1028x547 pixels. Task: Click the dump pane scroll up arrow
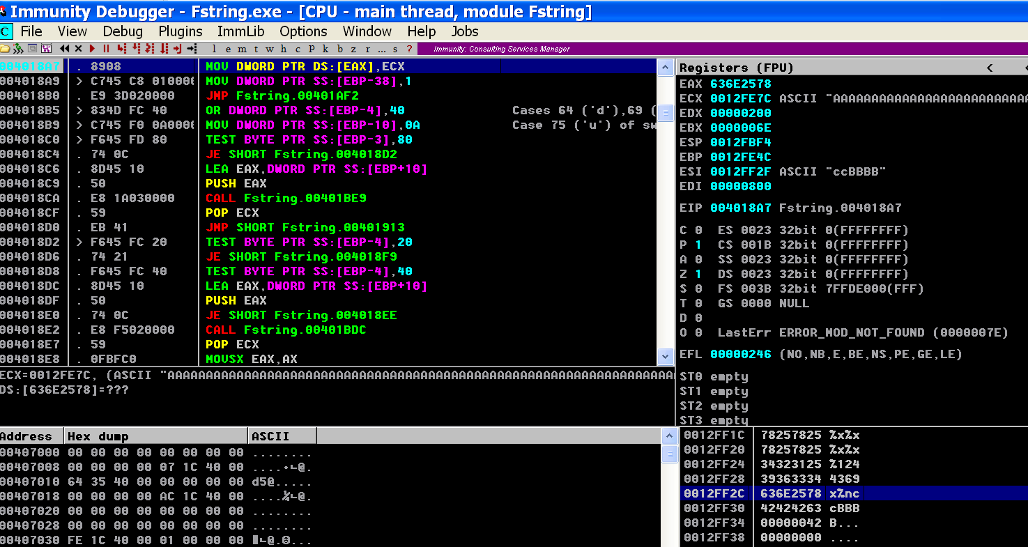pos(669,436)
